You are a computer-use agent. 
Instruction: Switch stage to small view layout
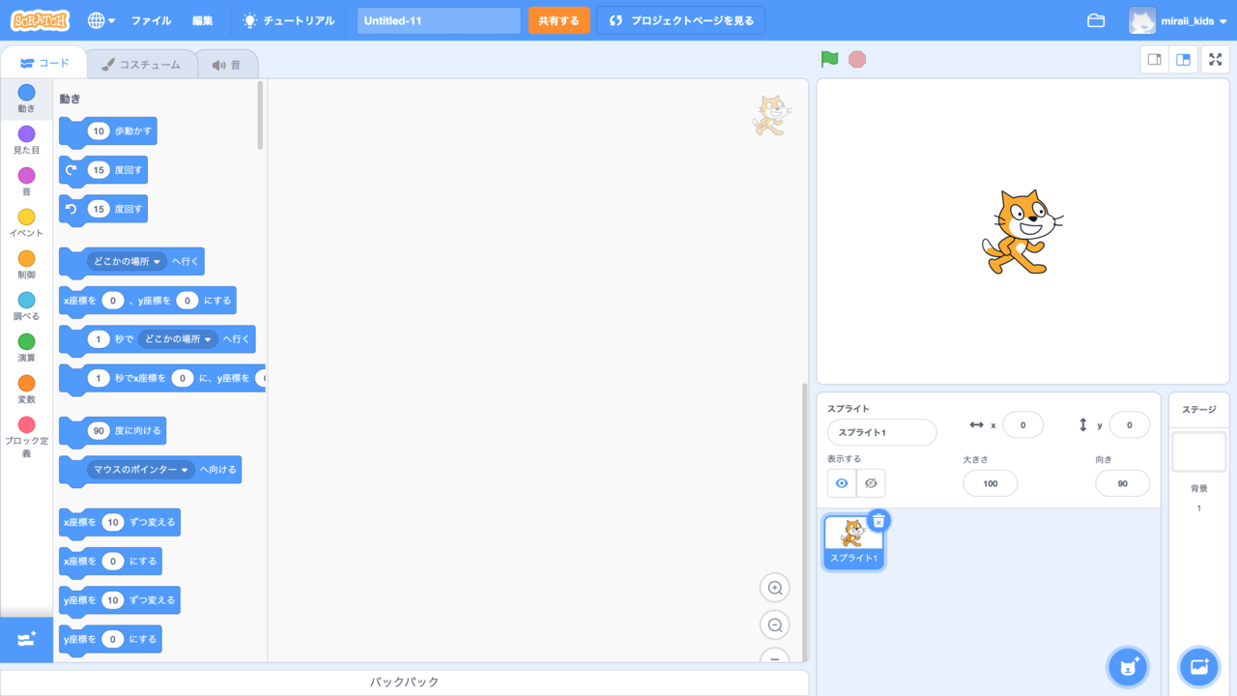(1154, 59)
